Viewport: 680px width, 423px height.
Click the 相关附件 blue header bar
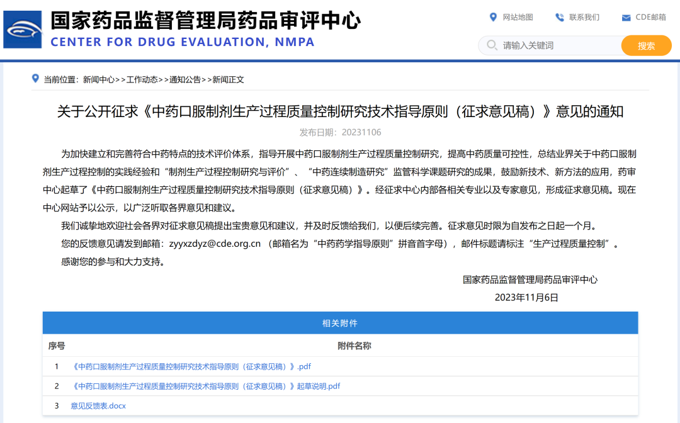point(340,323)
